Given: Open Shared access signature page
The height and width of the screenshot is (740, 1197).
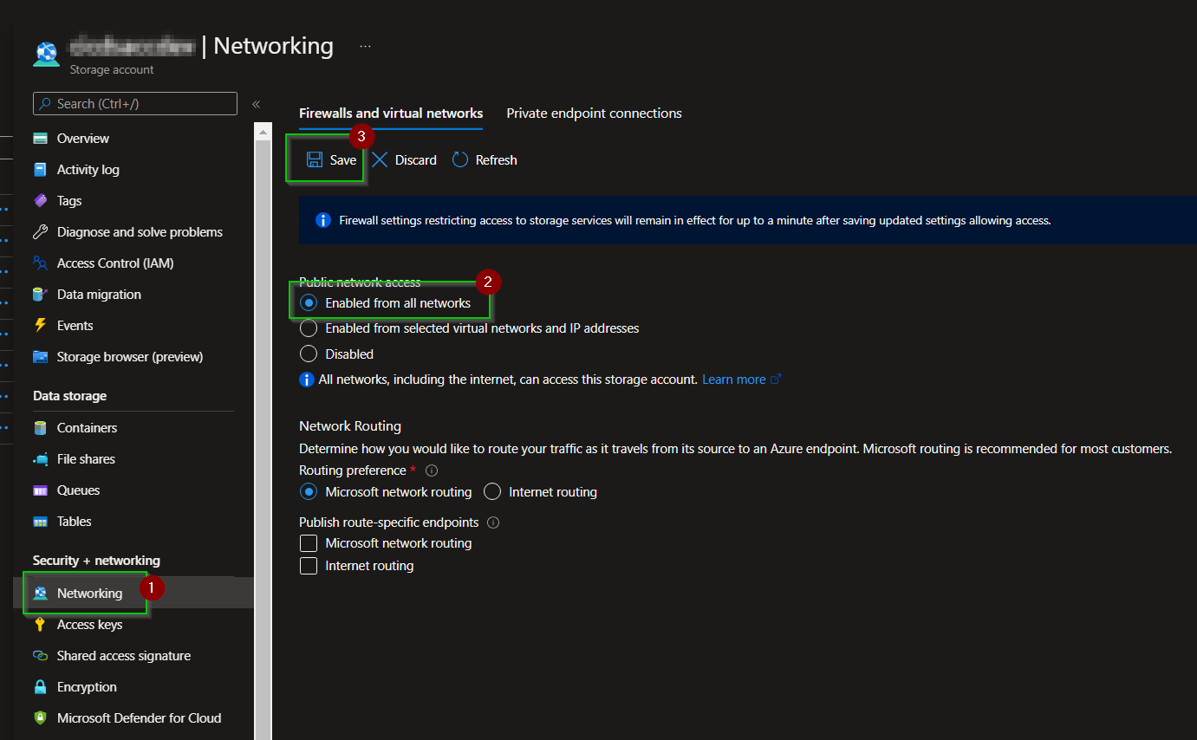Looking at the screenshot, I should coord(124,656).
